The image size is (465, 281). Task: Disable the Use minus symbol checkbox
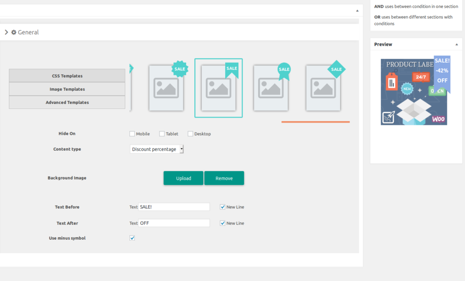pos(132,238)
